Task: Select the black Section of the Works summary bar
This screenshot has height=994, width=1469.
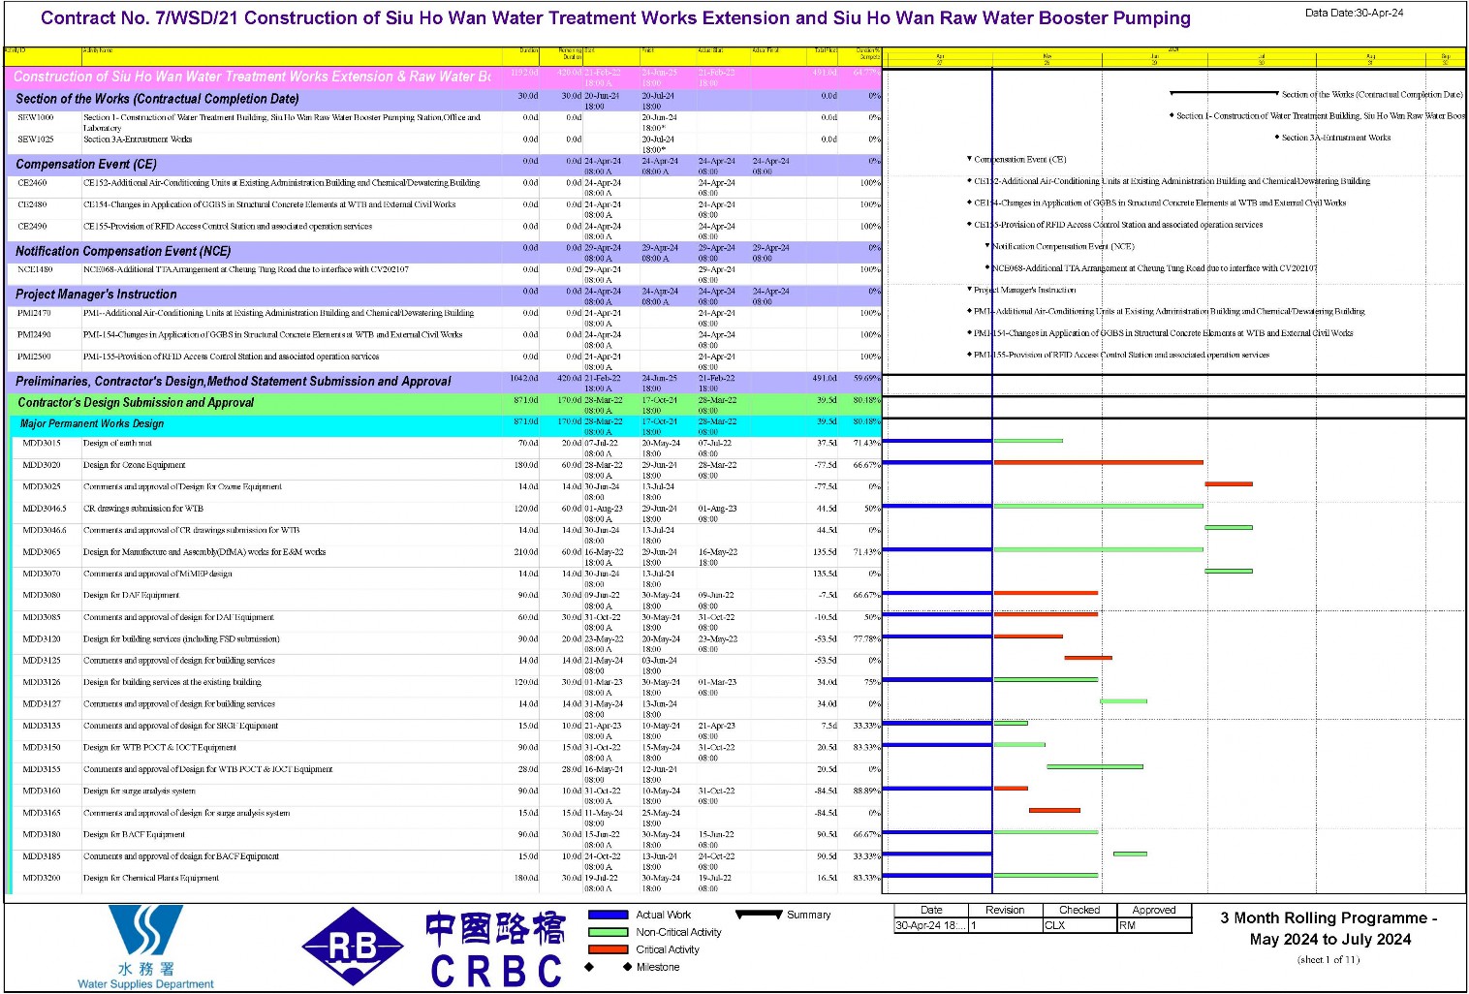Action: pos(1225,93)
